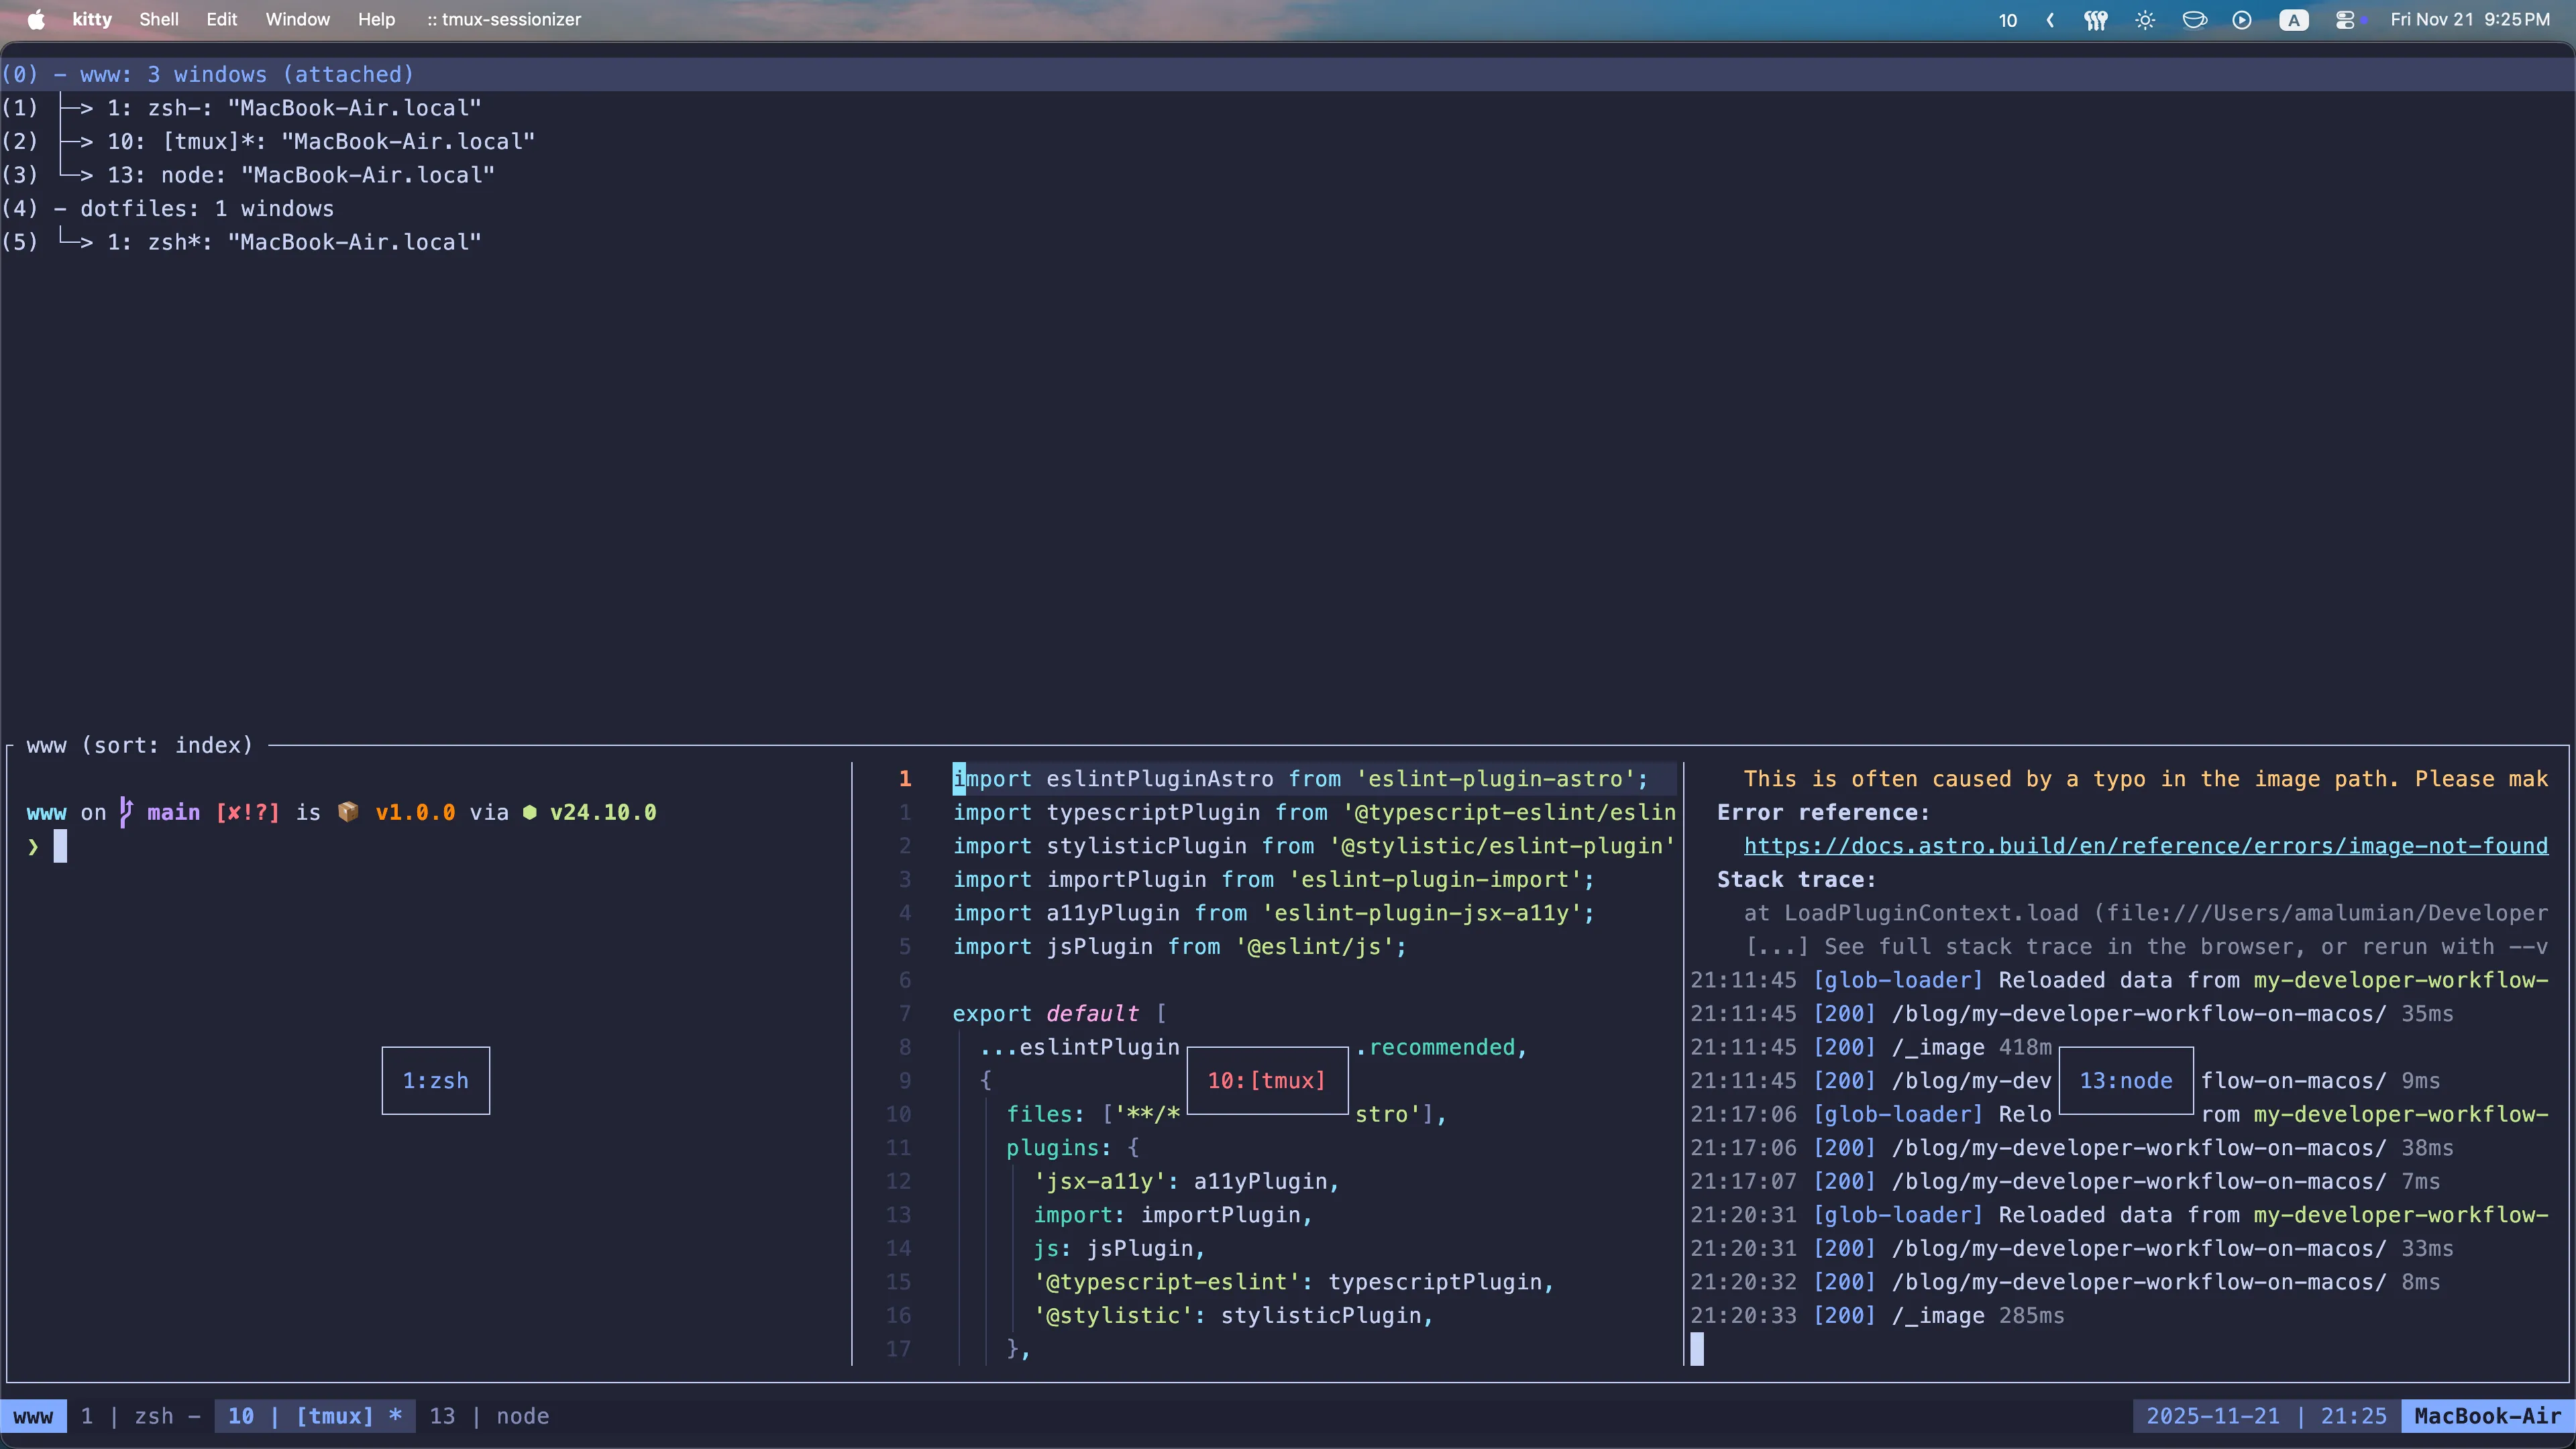The height and width of the screenshot is (1449, 2576).
Task: Click the keys icon in the menu bar
Action: pyautogui.click(x=2096, y=19)
